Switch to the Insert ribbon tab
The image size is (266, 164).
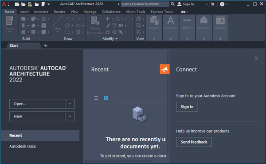coord(24,12)
